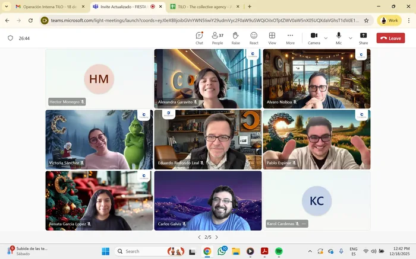Screen dimensions: 416x259
Task: Close the Invite Actualizado Teams tab
Action: click(x=160, y=7)
